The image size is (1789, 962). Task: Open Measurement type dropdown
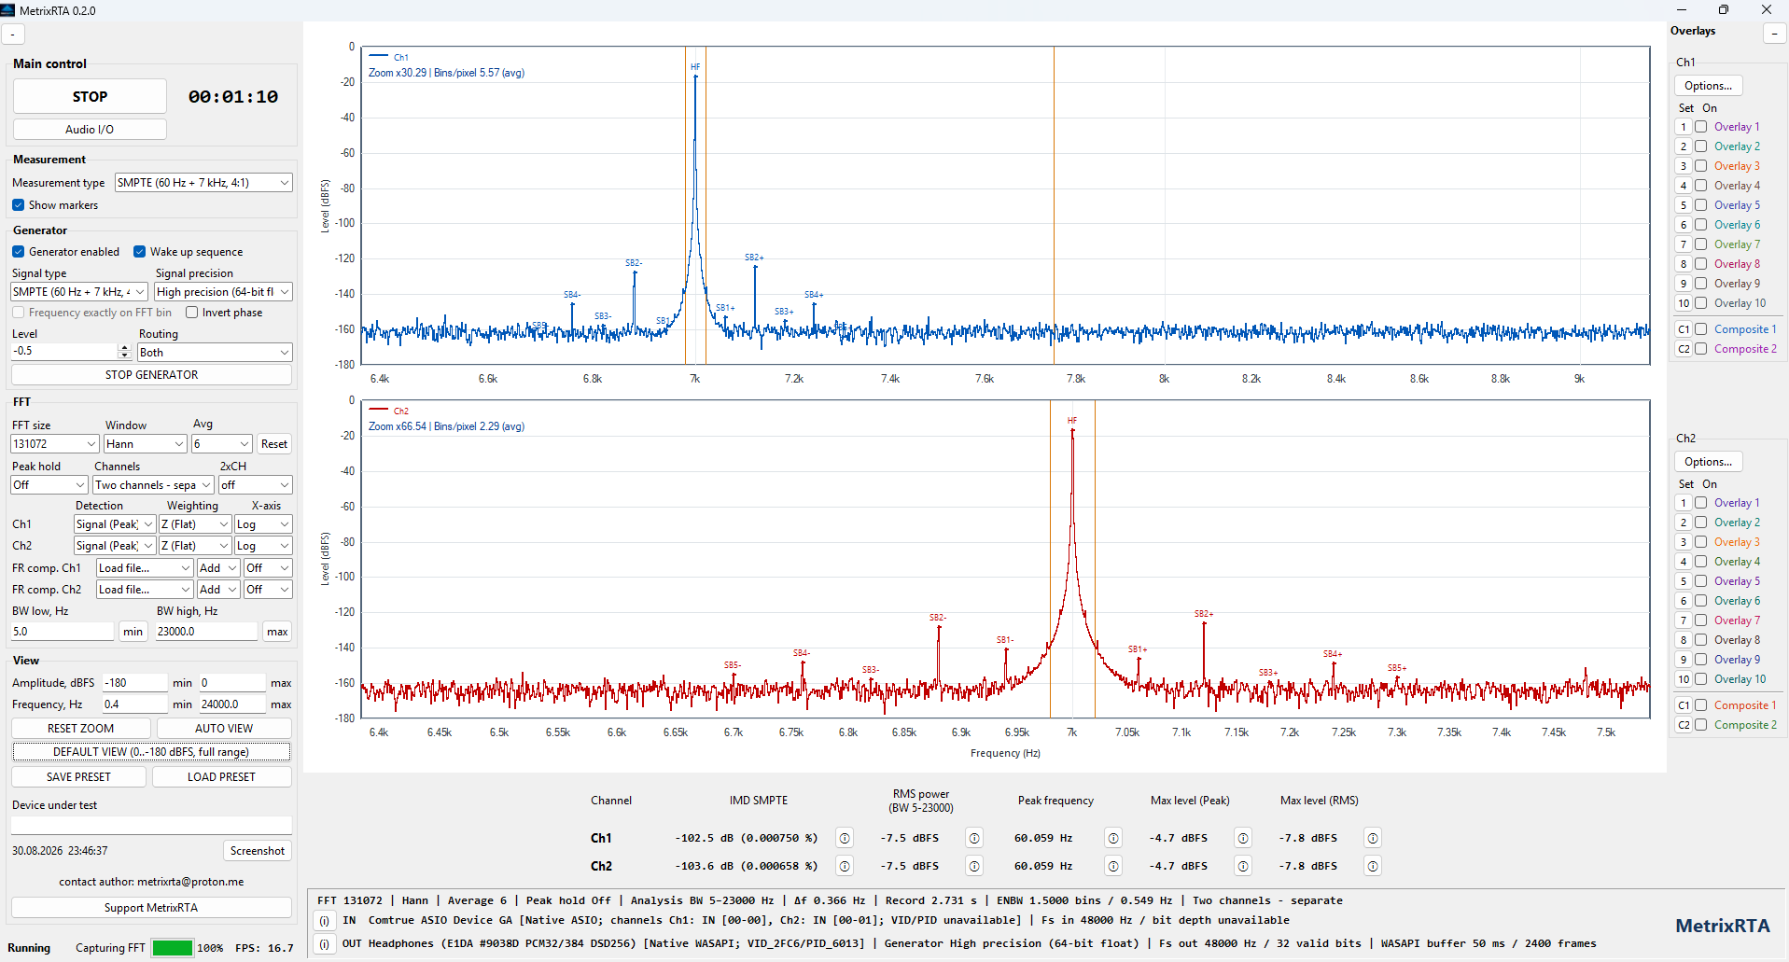(203, 183)
